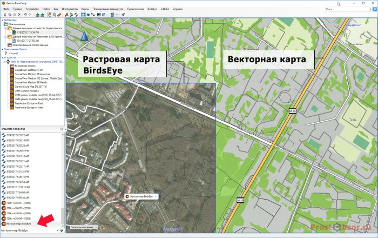Click the Center map on selection icon
The image size is (378, 238).
[99, 15]
